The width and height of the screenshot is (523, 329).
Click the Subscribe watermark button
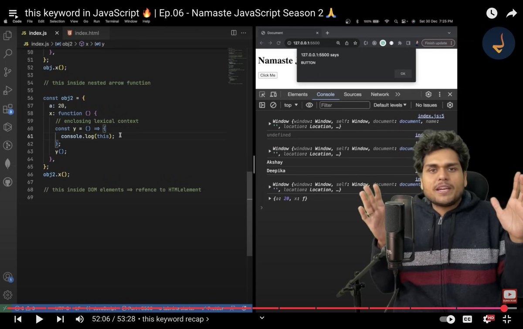coord(509,296)
